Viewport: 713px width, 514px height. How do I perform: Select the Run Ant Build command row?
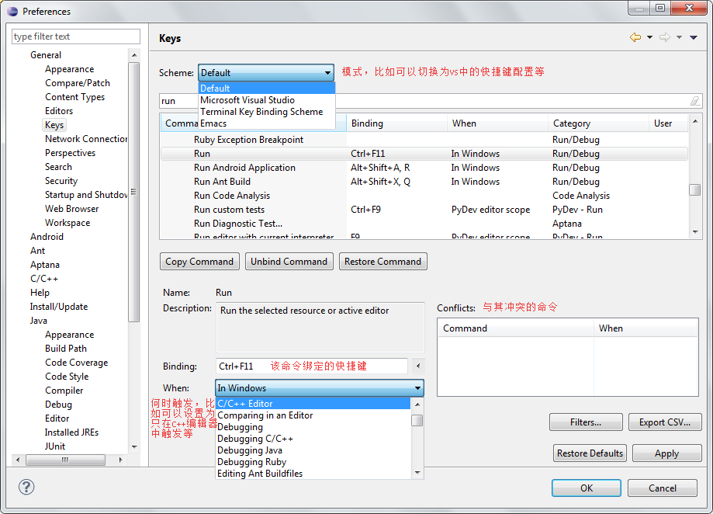click(x=424, y=182)
